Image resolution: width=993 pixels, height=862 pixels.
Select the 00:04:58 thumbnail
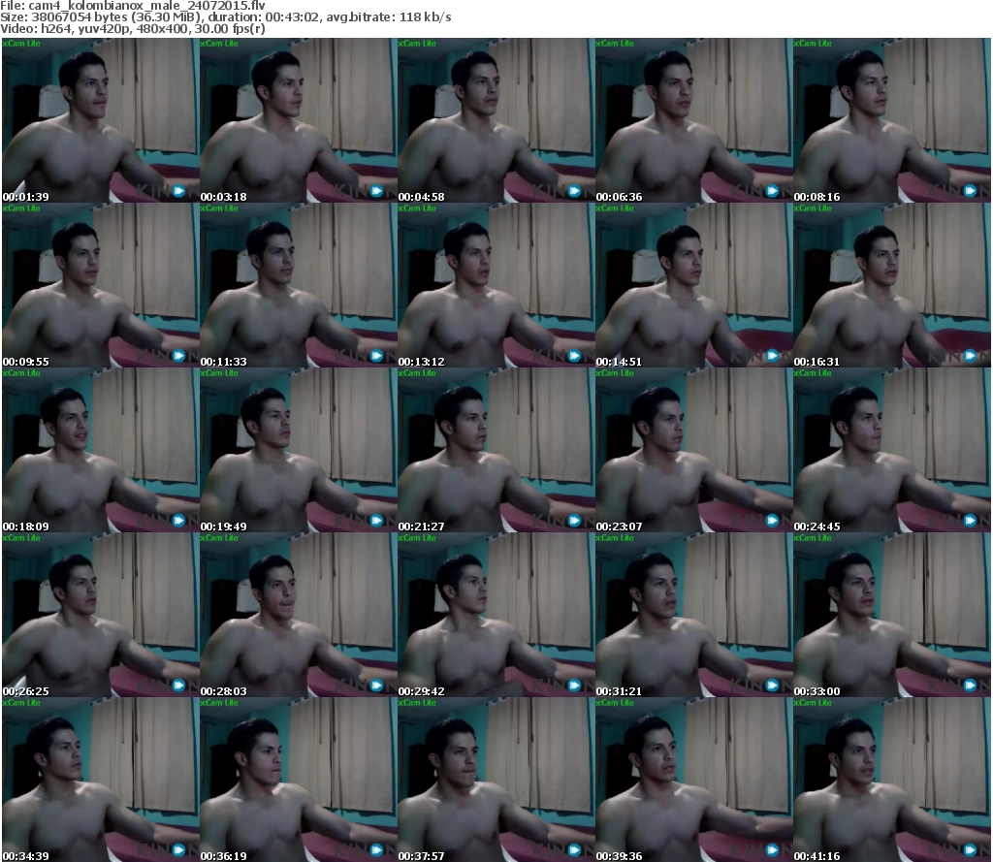tap(496, 120)
